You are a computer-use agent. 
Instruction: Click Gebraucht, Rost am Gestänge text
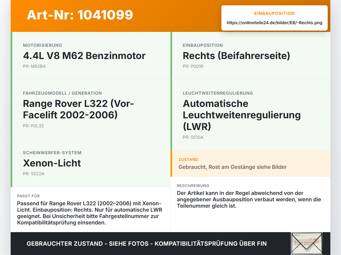coord(233,167)
